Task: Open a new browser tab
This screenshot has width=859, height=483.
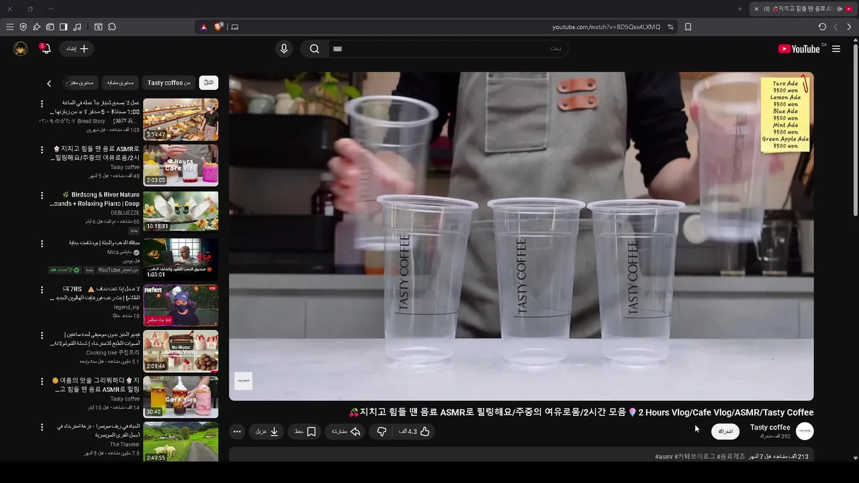Action: click(740, 9)
